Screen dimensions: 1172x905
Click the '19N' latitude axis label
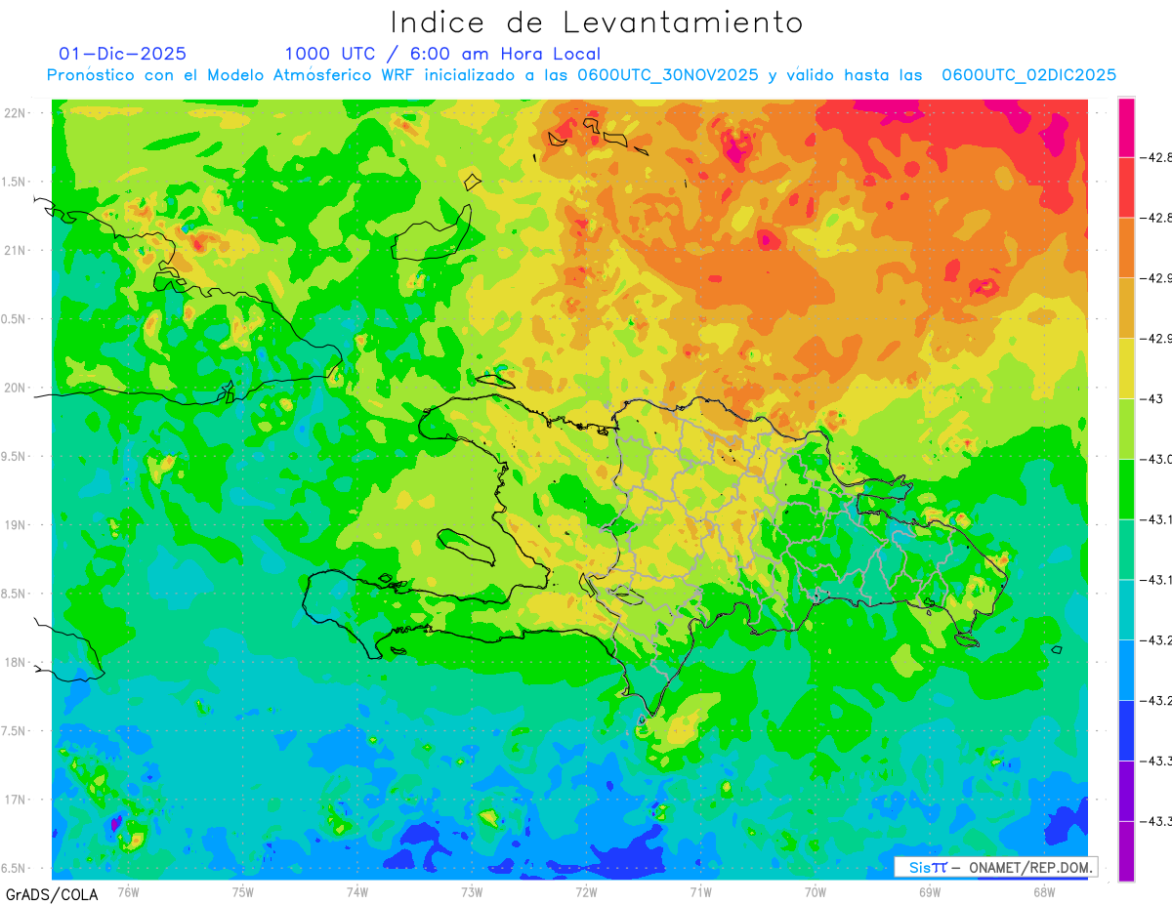point(15,525)
